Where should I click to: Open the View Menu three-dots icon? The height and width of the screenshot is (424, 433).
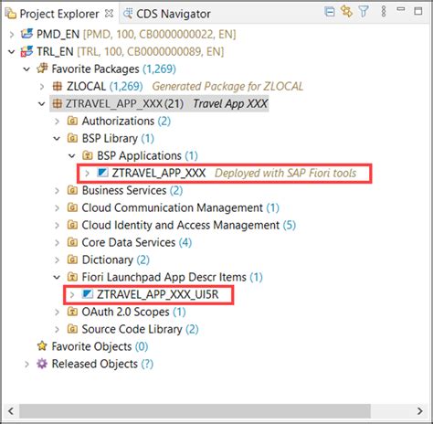coord(384,11)
